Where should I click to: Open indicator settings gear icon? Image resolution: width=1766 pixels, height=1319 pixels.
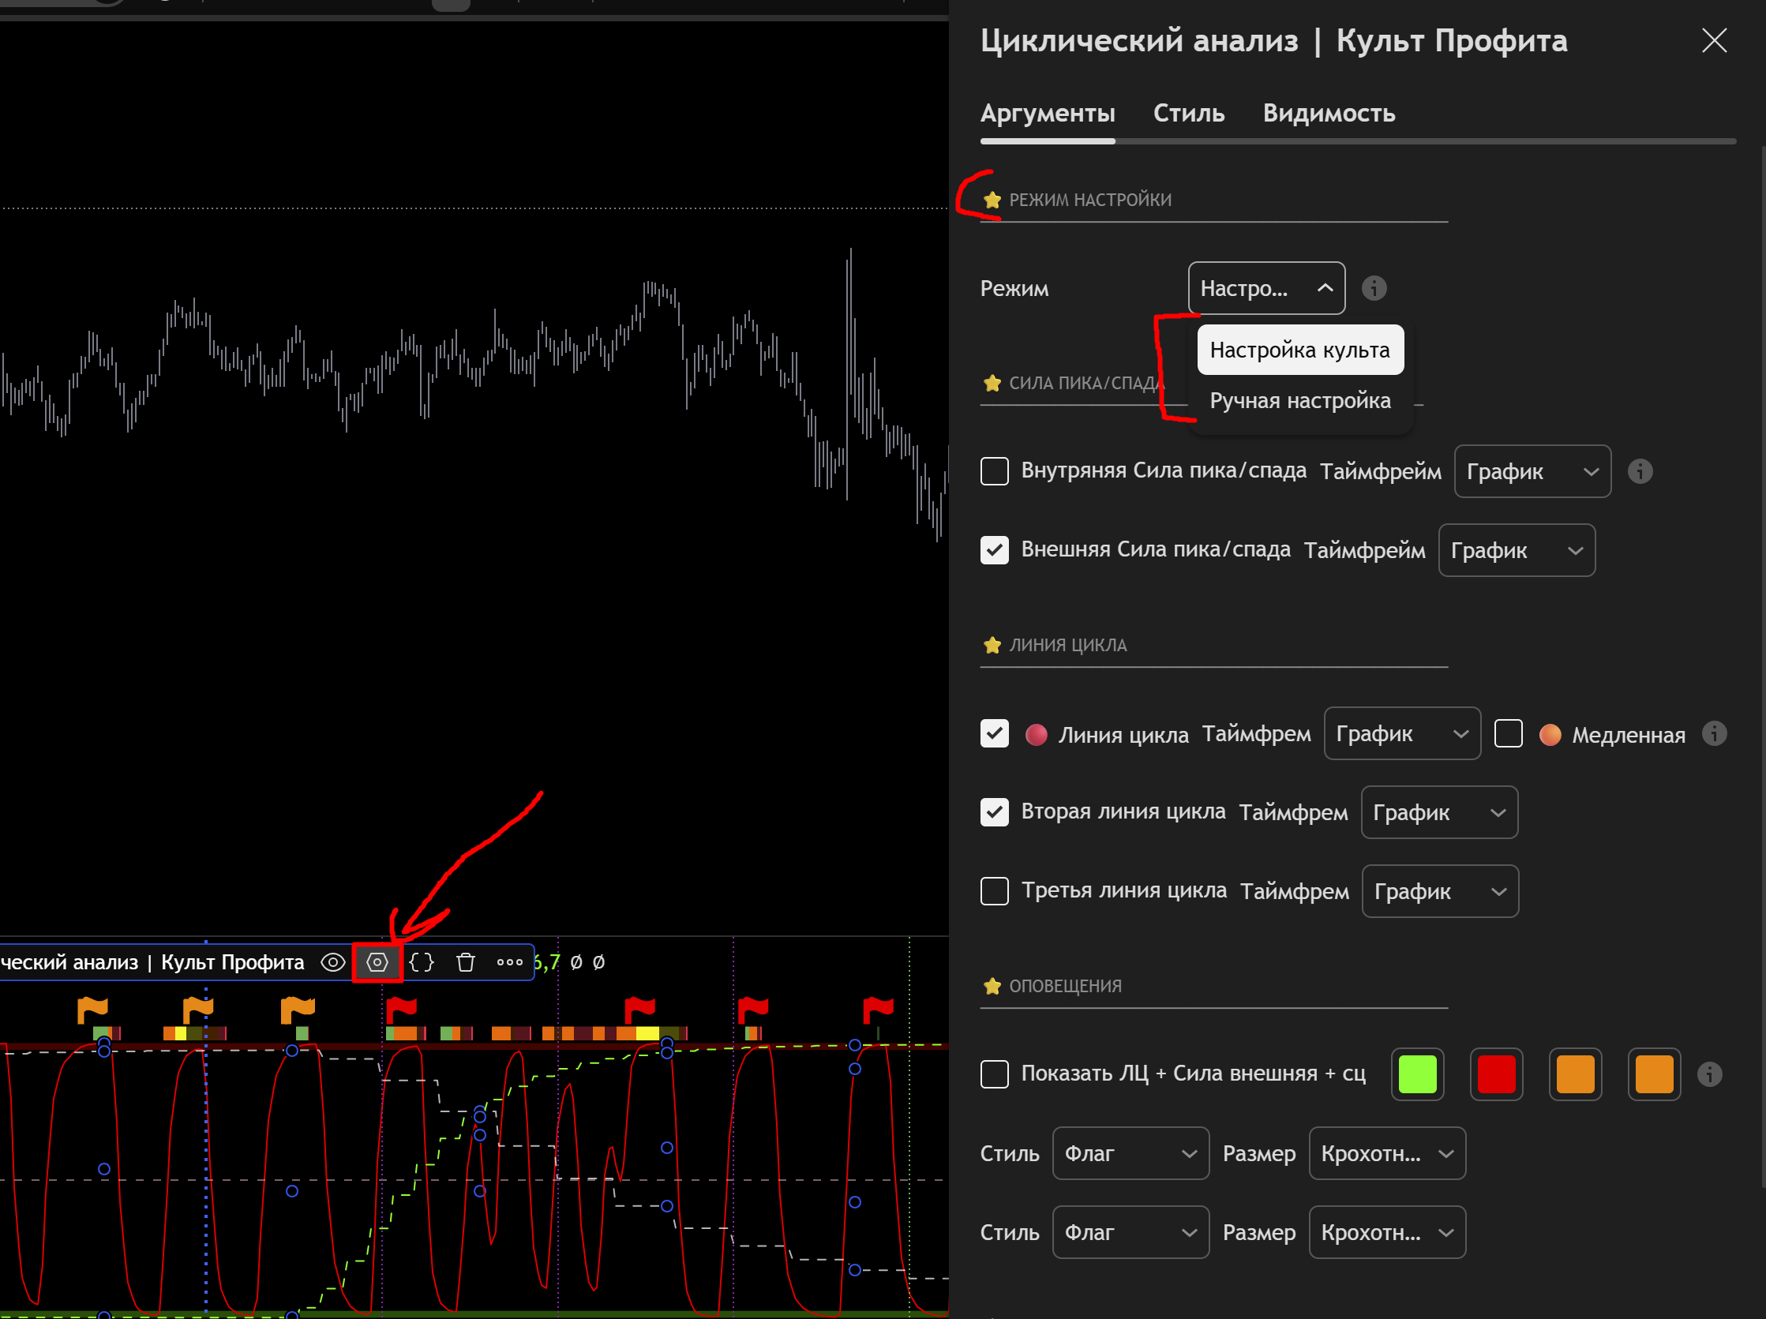click(377, 962)
